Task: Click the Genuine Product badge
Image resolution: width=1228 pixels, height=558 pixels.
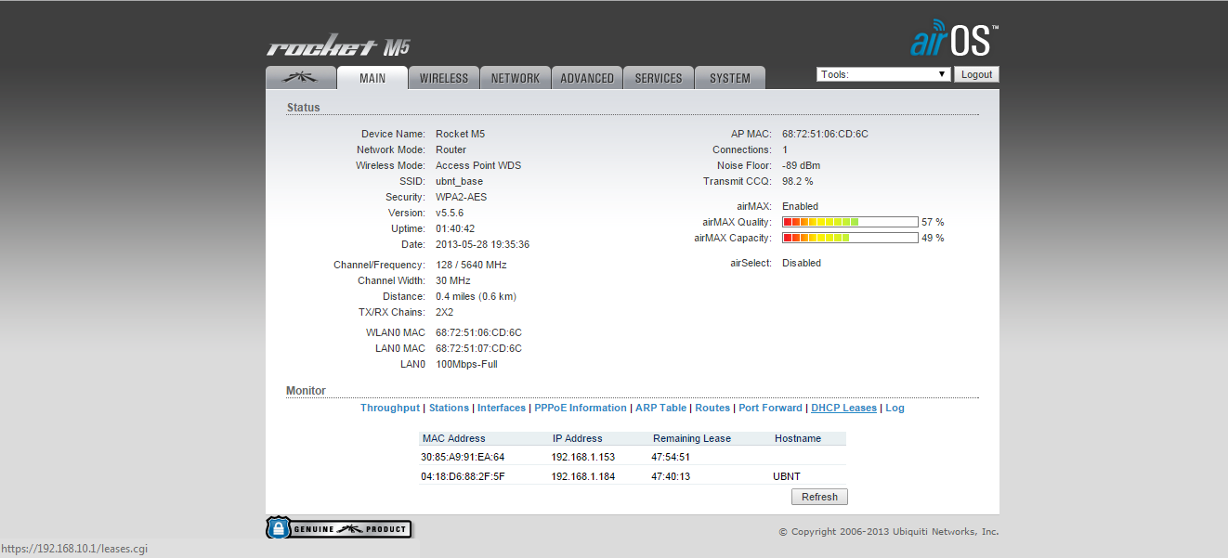Action: pos(339,528)
